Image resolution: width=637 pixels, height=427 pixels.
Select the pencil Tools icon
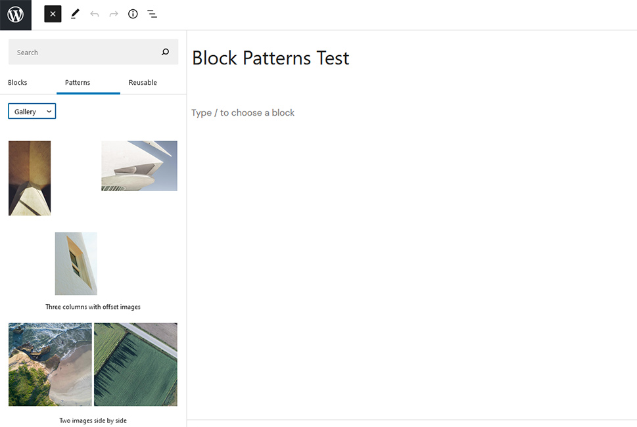(x=75, y=14)
